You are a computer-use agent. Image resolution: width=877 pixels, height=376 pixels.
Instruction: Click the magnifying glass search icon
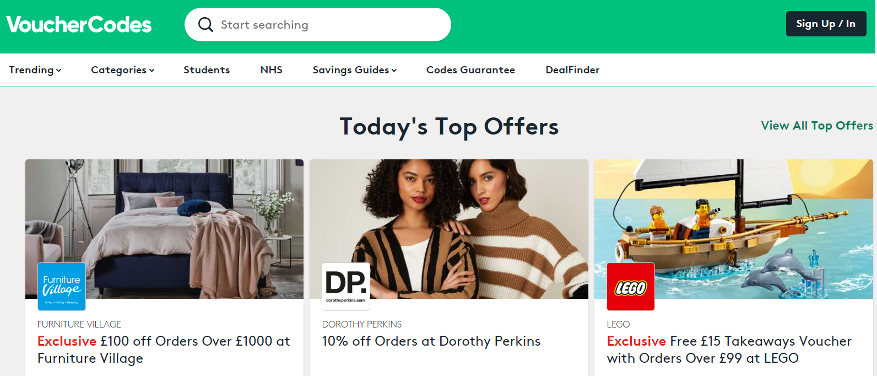pyautogui.click(x=205, y=25)
